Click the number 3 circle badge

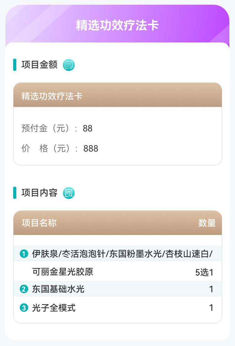pos(24,308)
